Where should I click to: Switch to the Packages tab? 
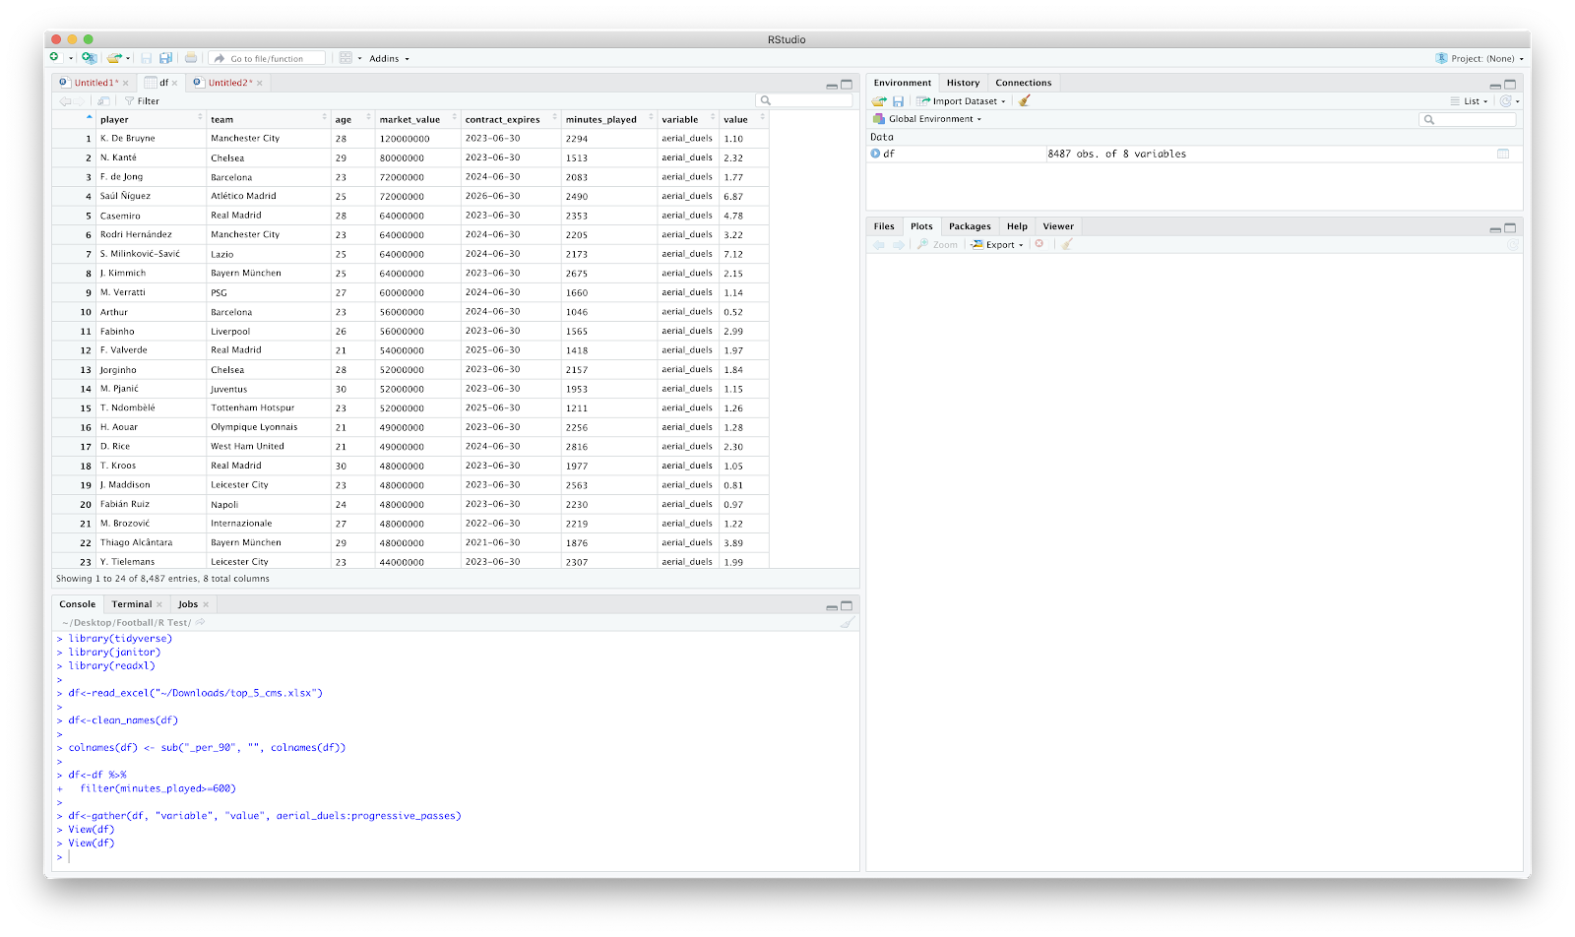(x=970, y=226)
